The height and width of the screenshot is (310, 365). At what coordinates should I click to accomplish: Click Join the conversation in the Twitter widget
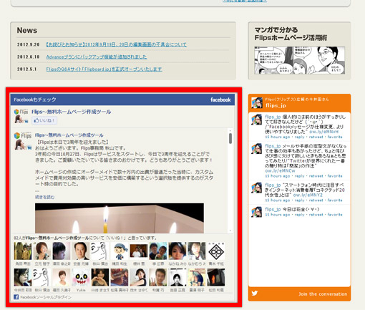(x=323, y=294)
